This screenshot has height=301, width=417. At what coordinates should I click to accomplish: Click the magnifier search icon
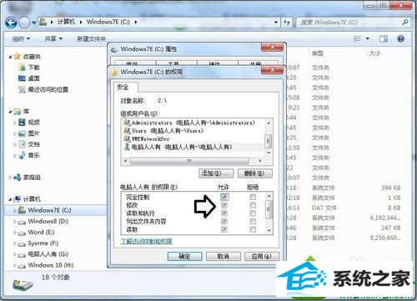pyautogui.click(x=405, y=23)
